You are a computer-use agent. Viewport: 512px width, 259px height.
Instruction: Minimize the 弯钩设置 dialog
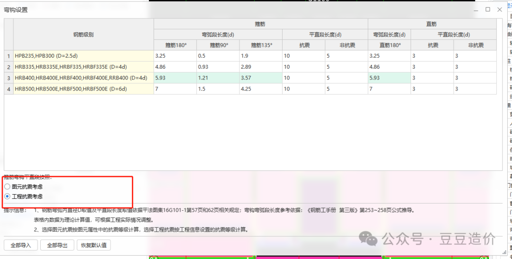476,9
